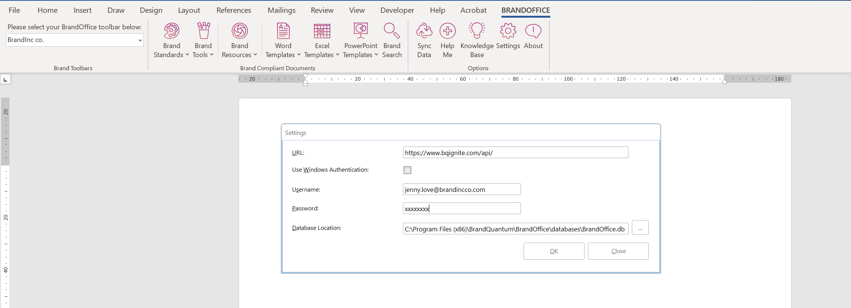Open the File tab
Image resolution: width=851 pixels, height=308 pixels.
click(x=14, y=10)
